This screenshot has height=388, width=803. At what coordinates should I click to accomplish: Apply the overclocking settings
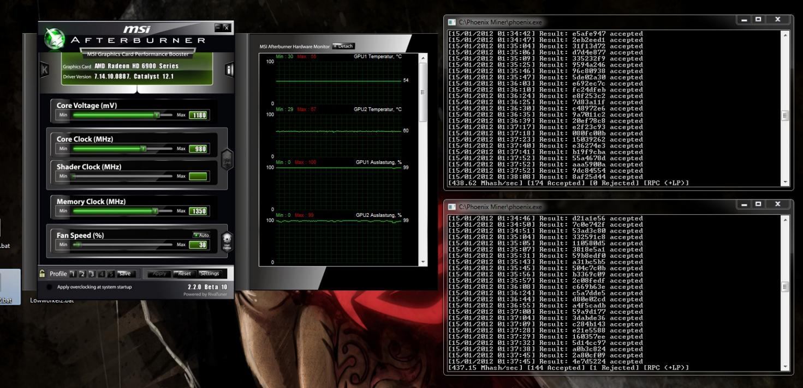[x=159, y=274]
